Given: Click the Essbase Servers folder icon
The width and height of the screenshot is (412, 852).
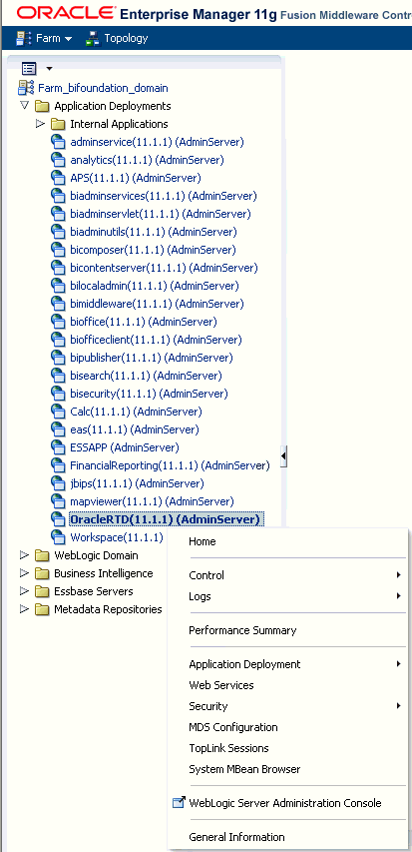Looking at the screenshot, I should pyautogui.click(x=42, y=591).
